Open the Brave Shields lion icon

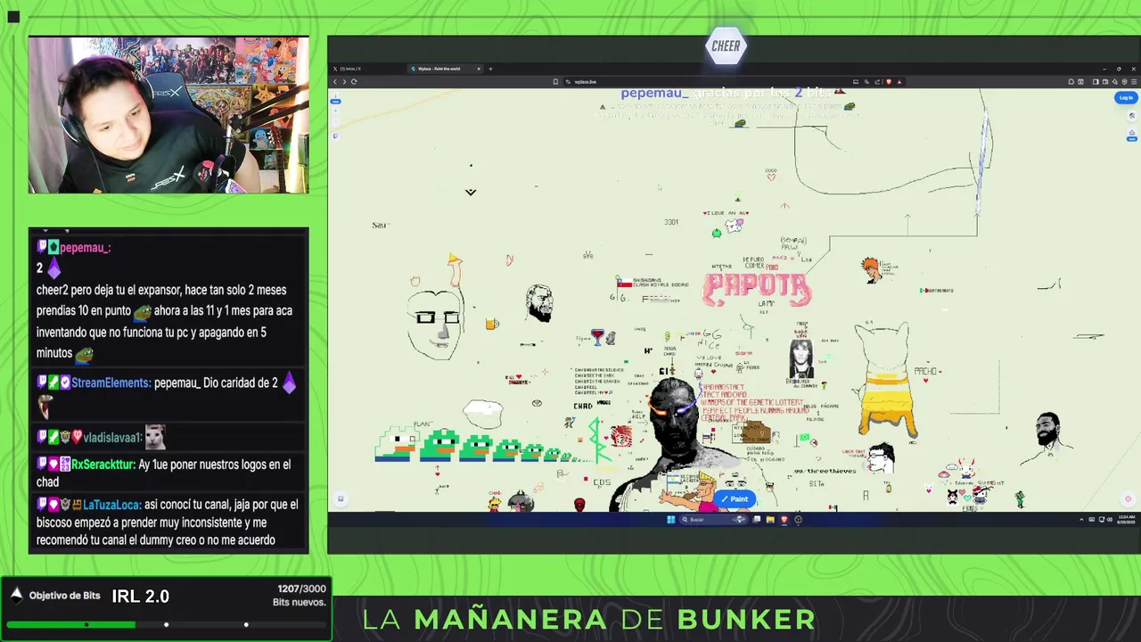[889, 82]
